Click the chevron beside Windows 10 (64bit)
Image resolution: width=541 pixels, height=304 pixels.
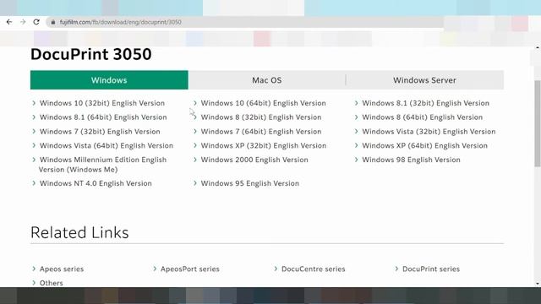point(195,103)
